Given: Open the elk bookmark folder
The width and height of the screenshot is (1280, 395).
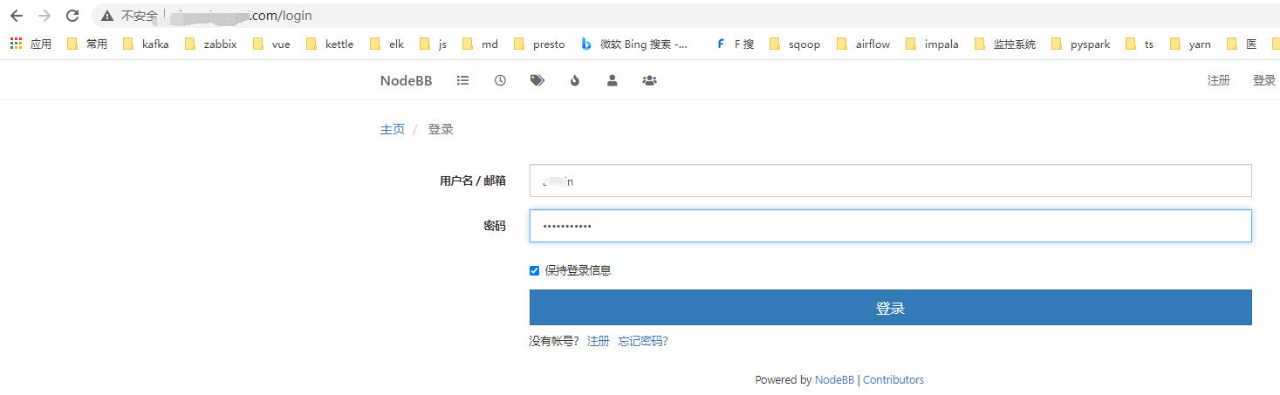Looking at the screenshot, I should (387, 44).
